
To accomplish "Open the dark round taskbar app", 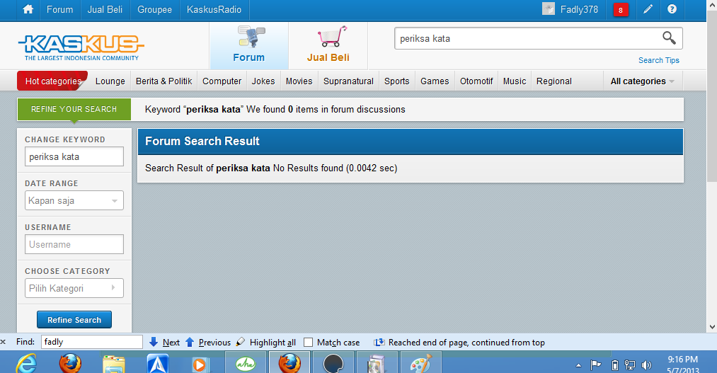I will pos(333,364).
